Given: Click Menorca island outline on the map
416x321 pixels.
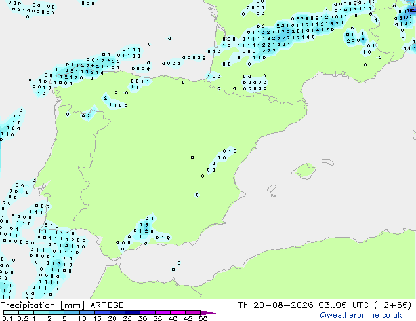Looking at the screenshot, I should click(327, 162).
